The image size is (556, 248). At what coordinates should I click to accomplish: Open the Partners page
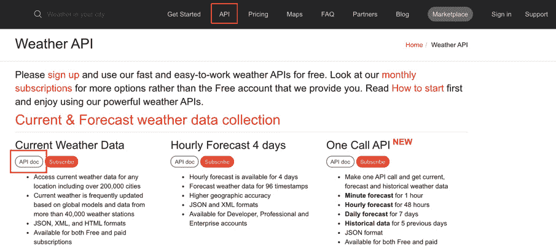(x=365, y=15)
